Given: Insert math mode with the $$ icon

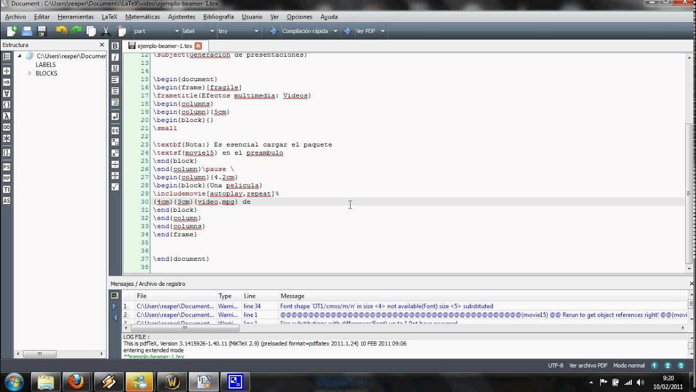Looking at the screenshot, I should (115, 130).
